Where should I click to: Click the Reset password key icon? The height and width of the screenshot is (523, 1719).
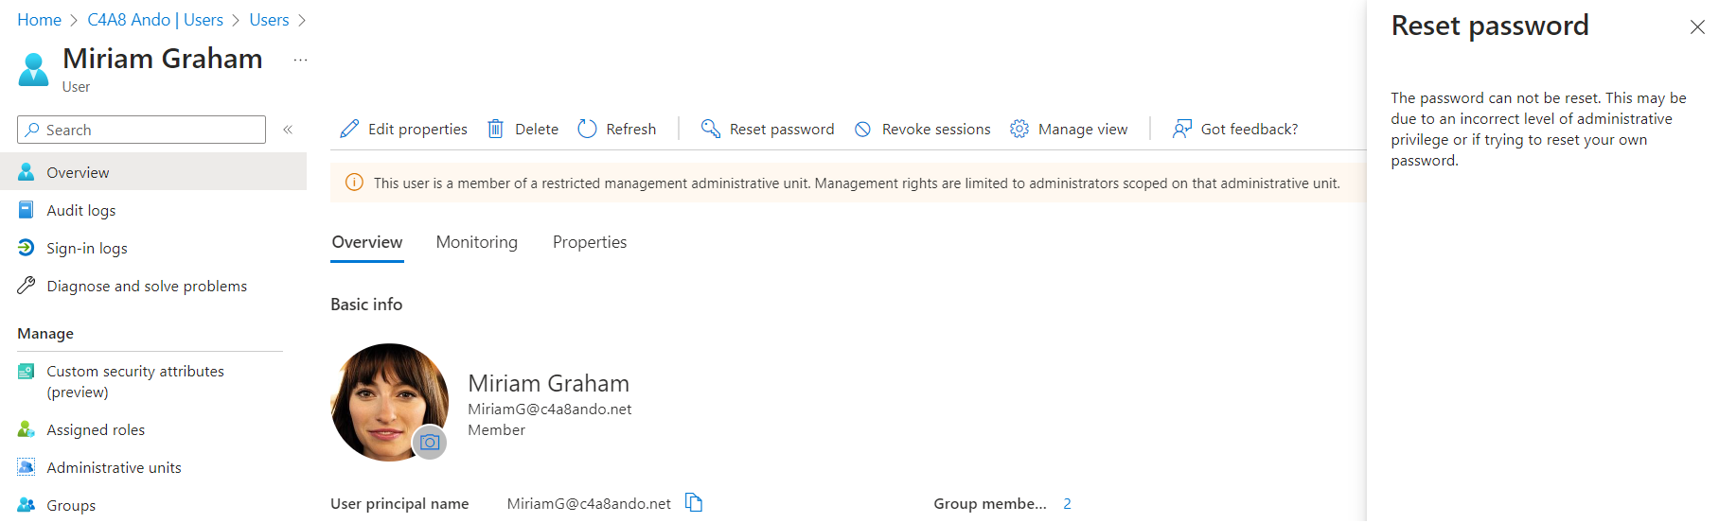pyautogui.click(x=710, y=129)
